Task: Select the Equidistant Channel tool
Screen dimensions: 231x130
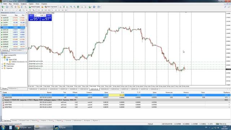Action: click(x=20, y=10)
